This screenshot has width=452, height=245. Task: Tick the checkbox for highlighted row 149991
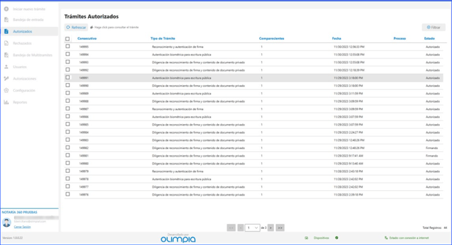coord(67,77)
